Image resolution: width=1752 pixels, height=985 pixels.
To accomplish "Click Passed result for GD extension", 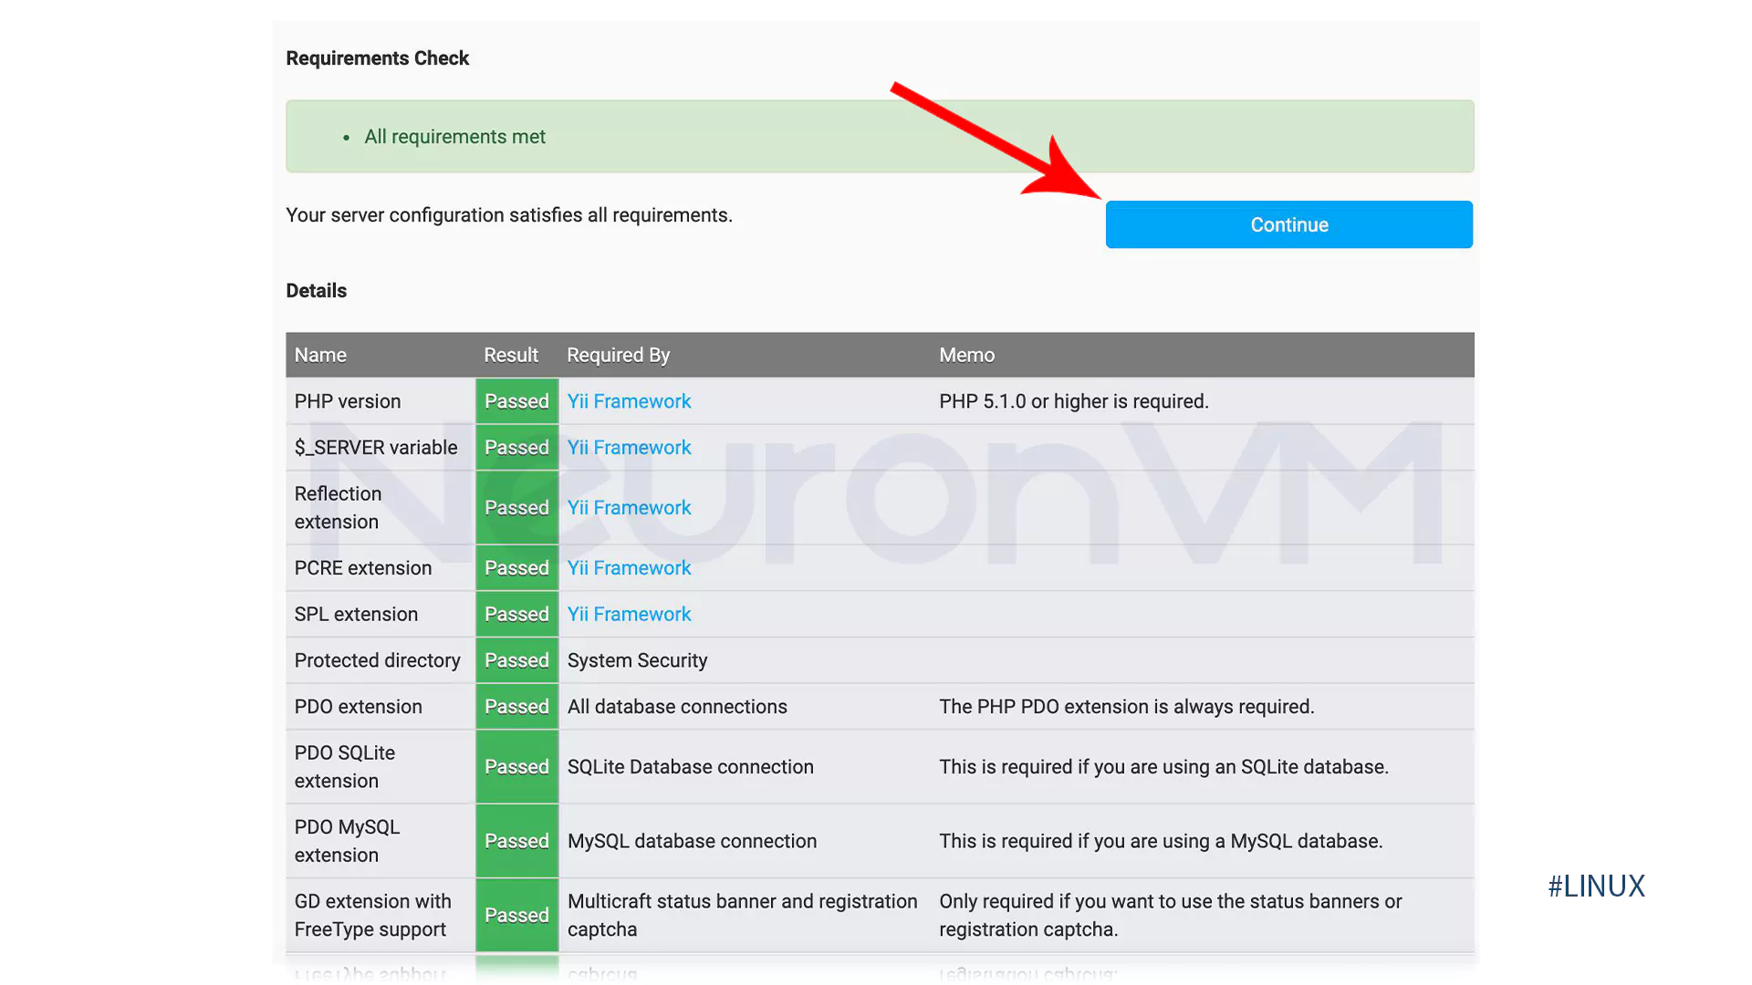I will coord(516,915).
